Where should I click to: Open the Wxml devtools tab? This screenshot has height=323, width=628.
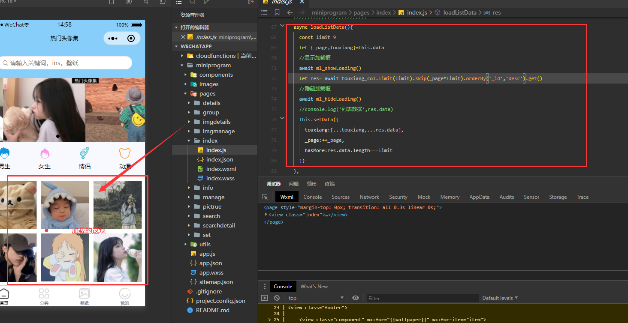287,197
